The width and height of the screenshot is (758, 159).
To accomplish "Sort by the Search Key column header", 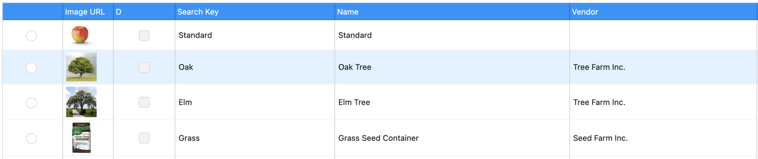I will point(198,12).
